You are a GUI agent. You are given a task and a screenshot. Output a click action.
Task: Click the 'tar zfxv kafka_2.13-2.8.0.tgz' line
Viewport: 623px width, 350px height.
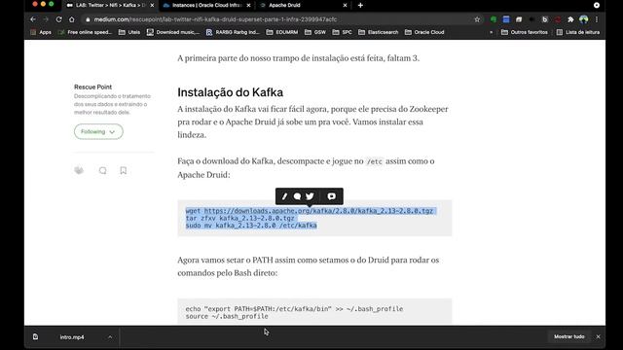240,218
